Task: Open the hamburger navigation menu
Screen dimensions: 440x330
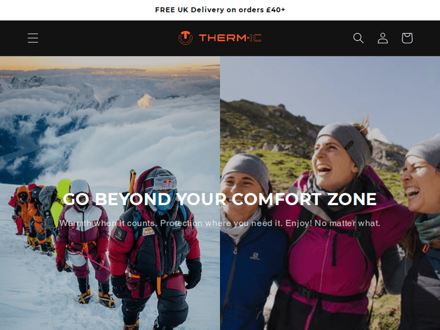Action: pos(33,38)
